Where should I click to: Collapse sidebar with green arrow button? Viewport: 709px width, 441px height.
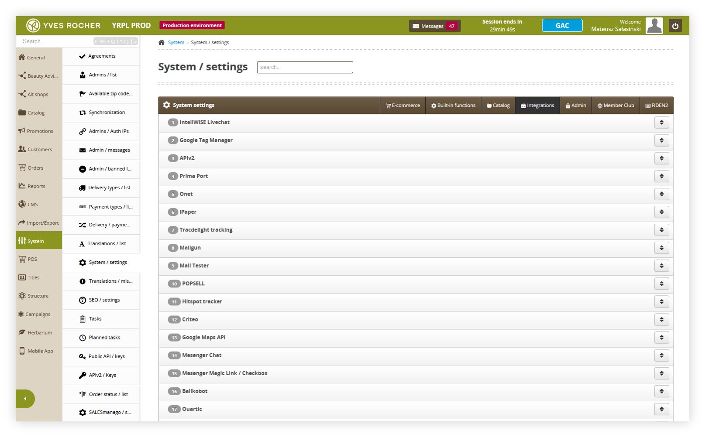25,399
